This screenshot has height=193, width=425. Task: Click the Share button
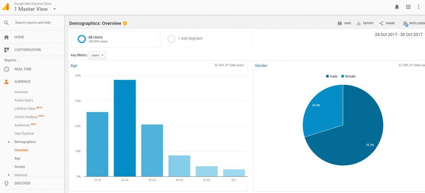pos(387,23)
